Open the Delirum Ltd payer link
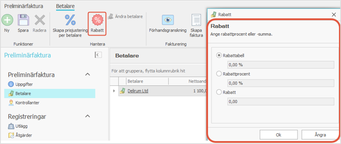 tap(138, 91)
